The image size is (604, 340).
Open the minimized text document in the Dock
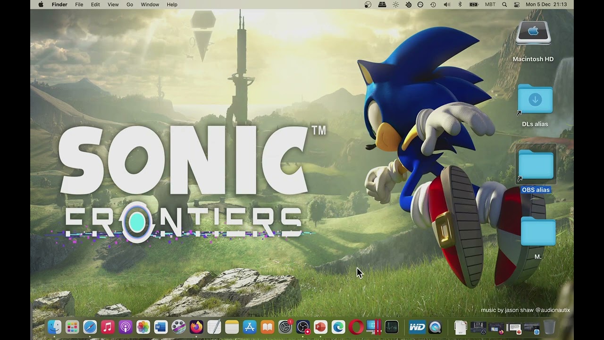[x=461, y=327]
